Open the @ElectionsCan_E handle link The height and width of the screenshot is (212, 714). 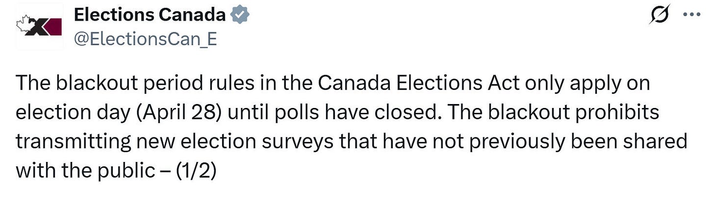click(145, 39)
